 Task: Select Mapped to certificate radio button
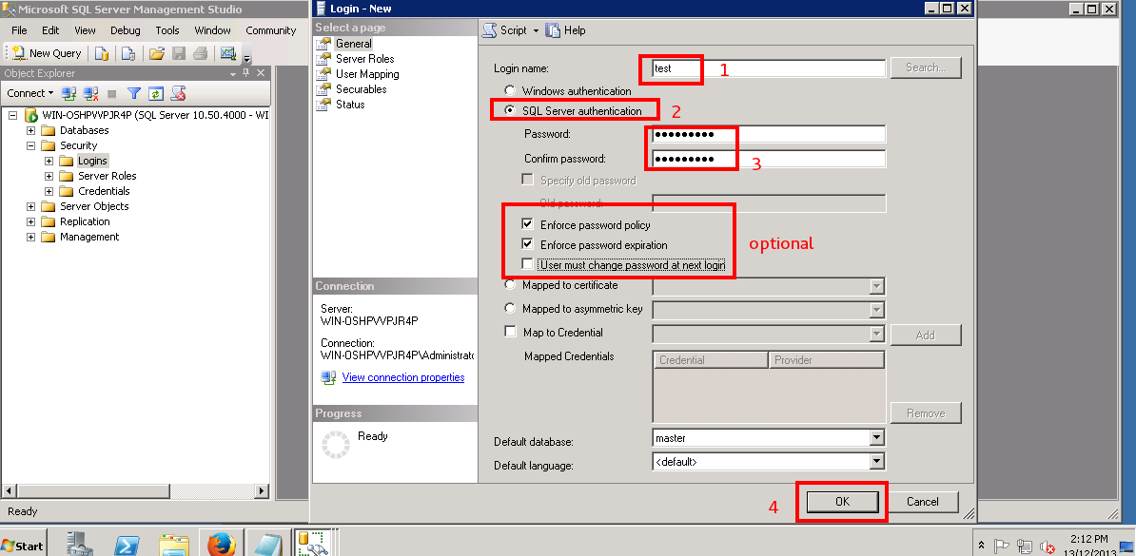click(511, 284)
